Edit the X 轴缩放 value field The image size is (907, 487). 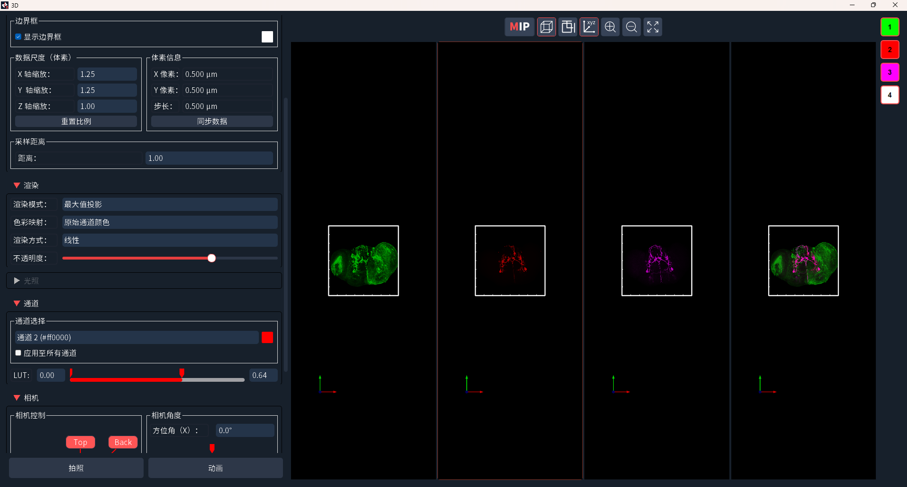107,74
